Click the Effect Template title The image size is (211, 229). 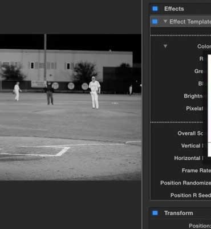pos(190,22)
